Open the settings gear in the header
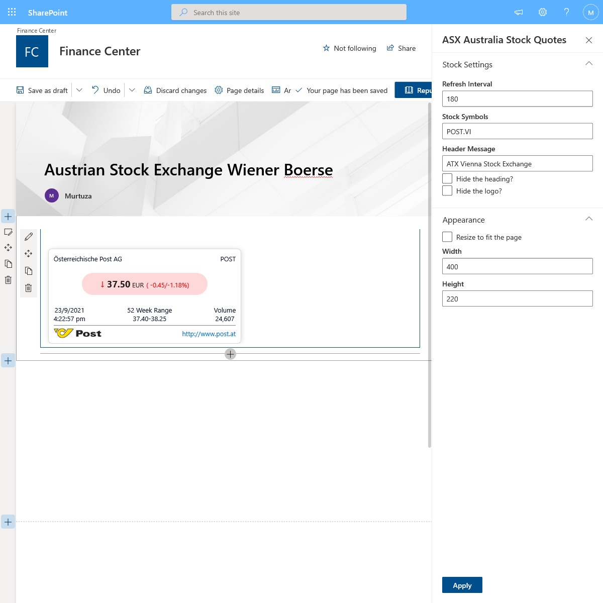This screenshot has height=603, width=603. tap(543, 12)
